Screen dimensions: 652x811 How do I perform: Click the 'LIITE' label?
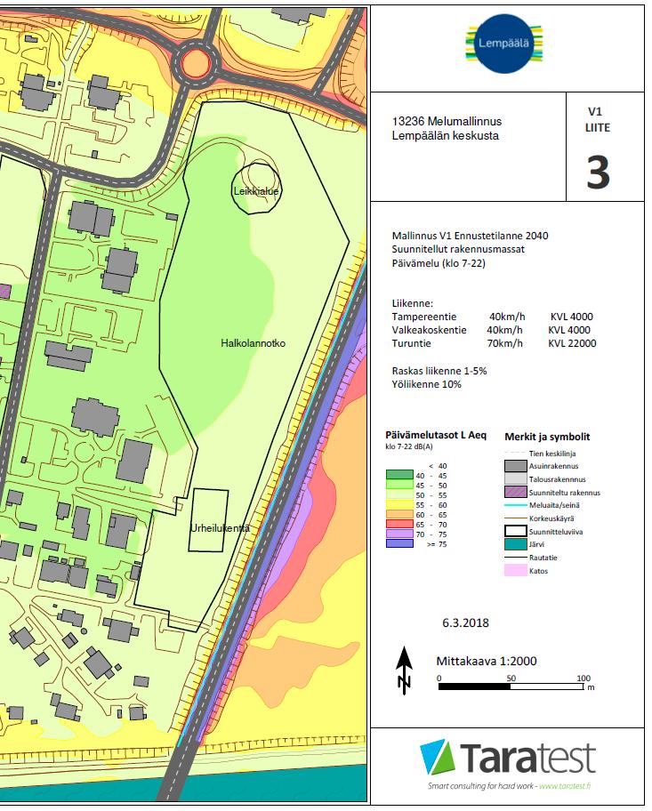[x=598, y=128]
